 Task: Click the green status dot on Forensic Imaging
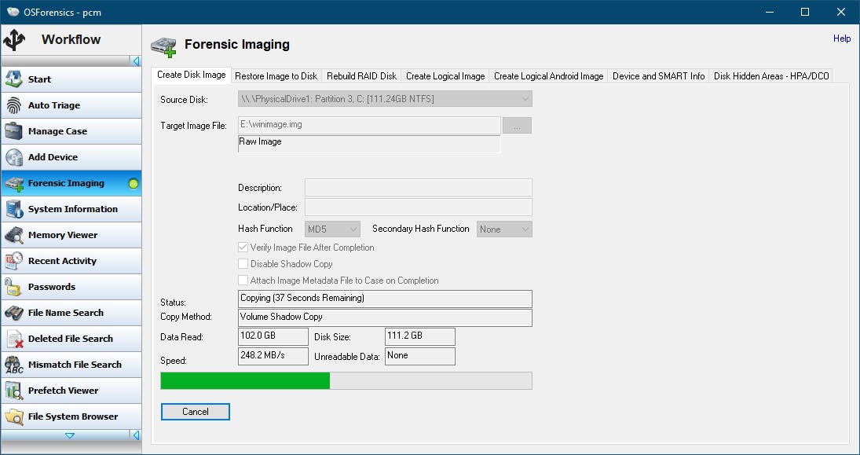(133, 183)
